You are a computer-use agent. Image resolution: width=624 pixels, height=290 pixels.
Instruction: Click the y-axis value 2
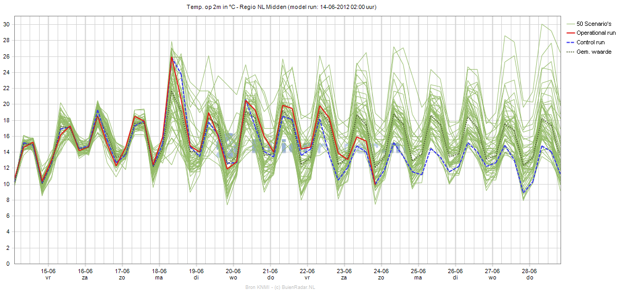pyautogui.click(x=7, y=247)
